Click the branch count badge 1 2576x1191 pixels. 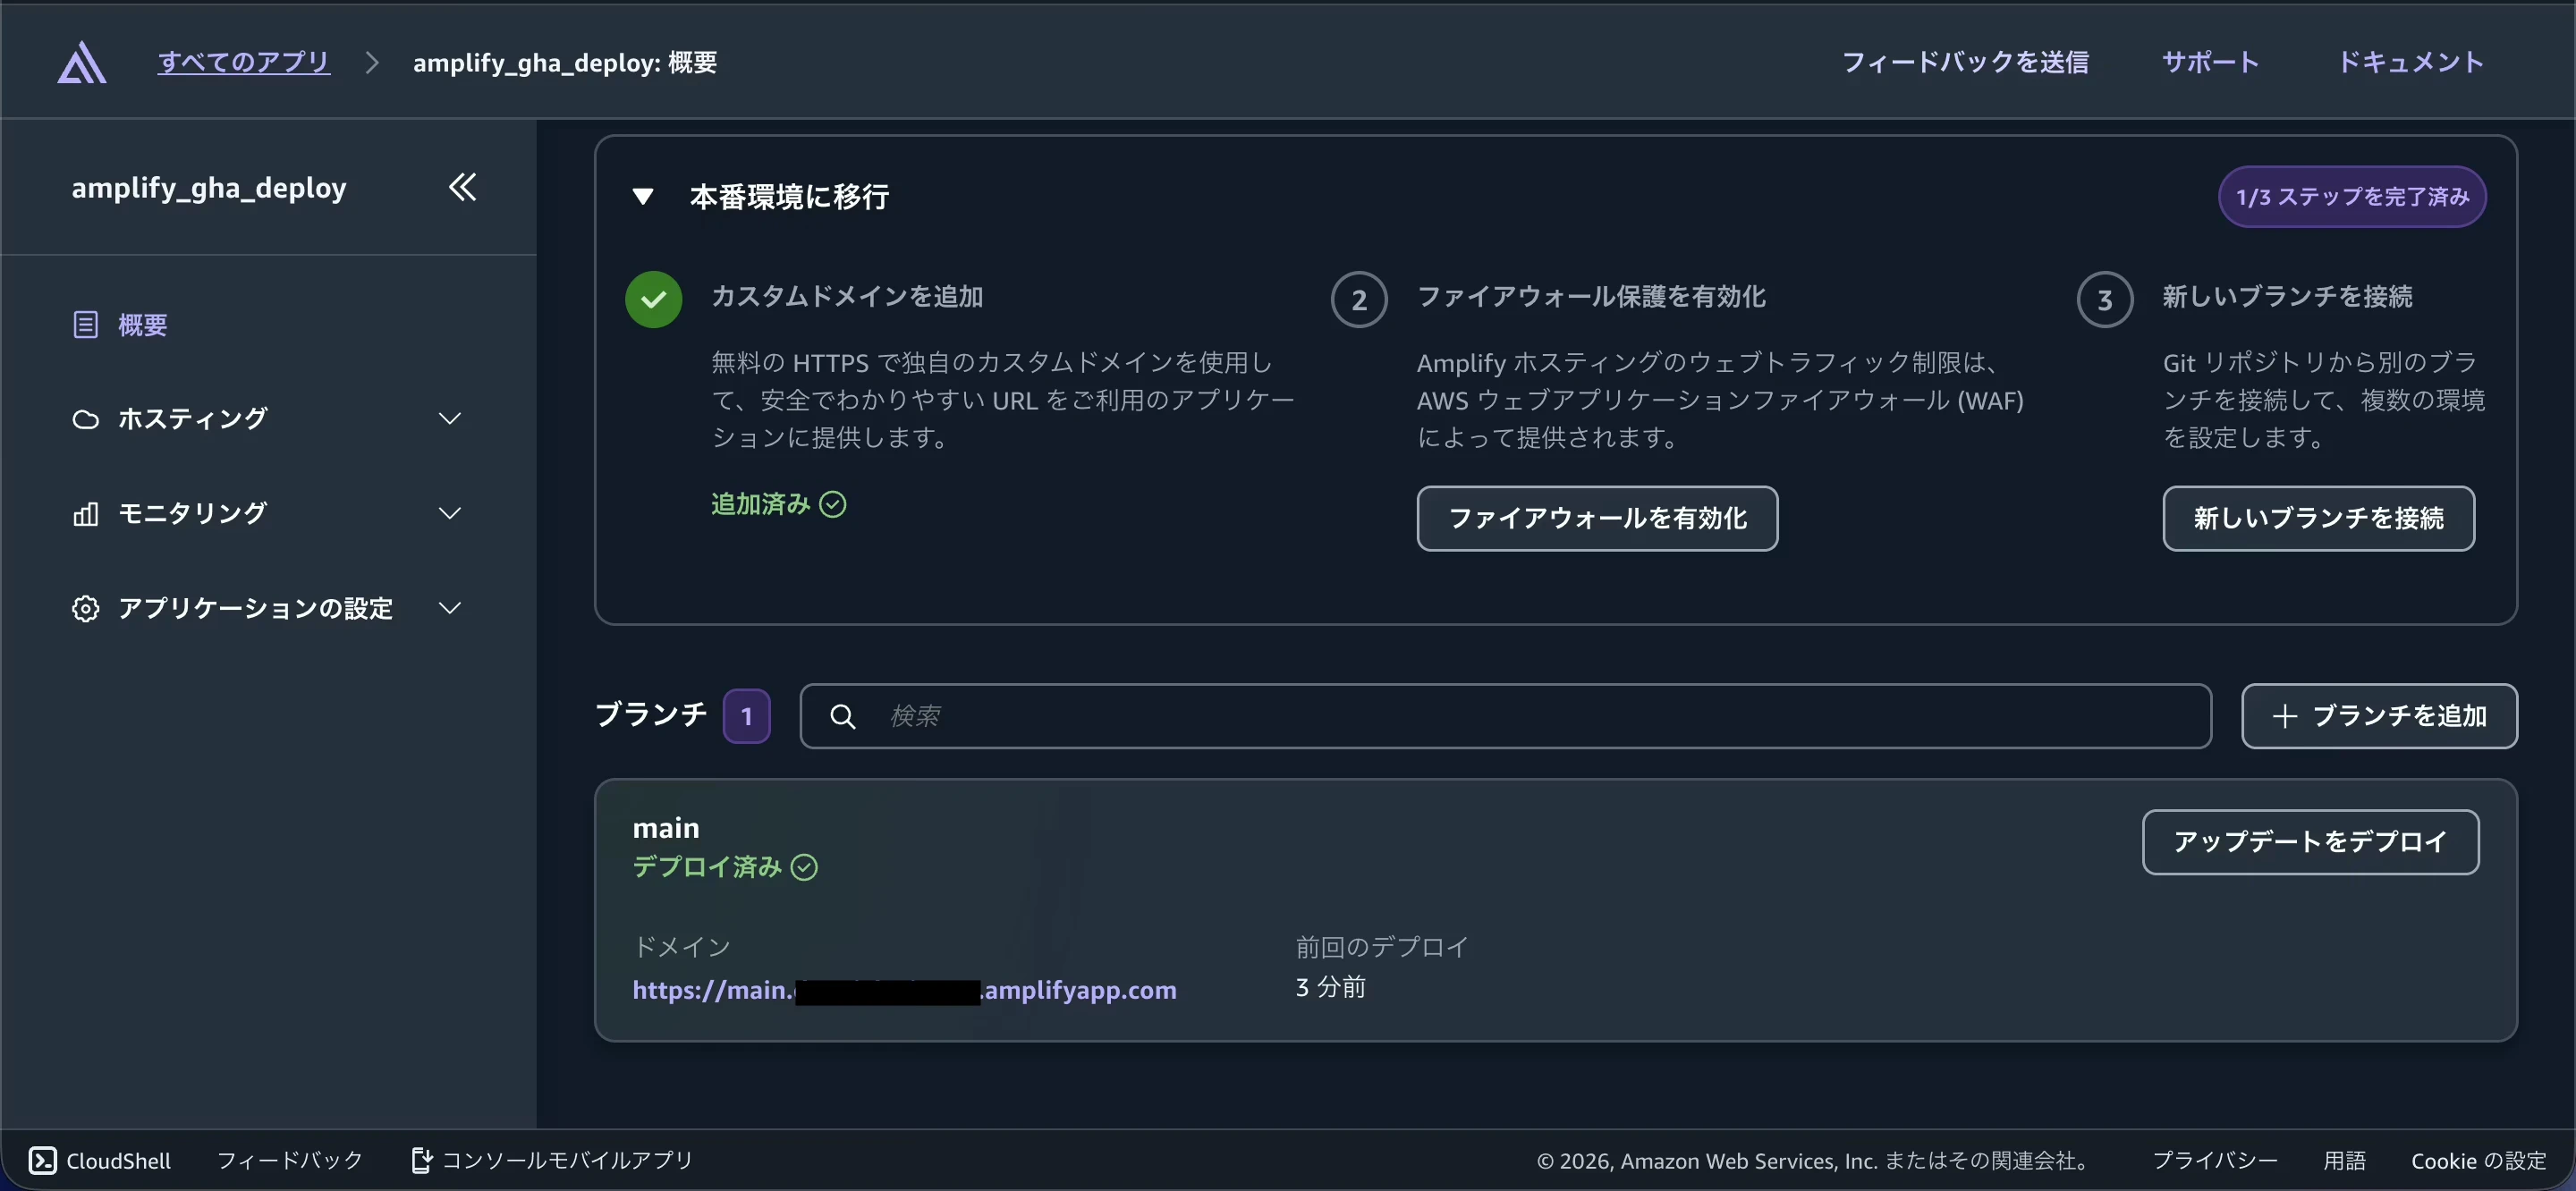tap(747, 716)
